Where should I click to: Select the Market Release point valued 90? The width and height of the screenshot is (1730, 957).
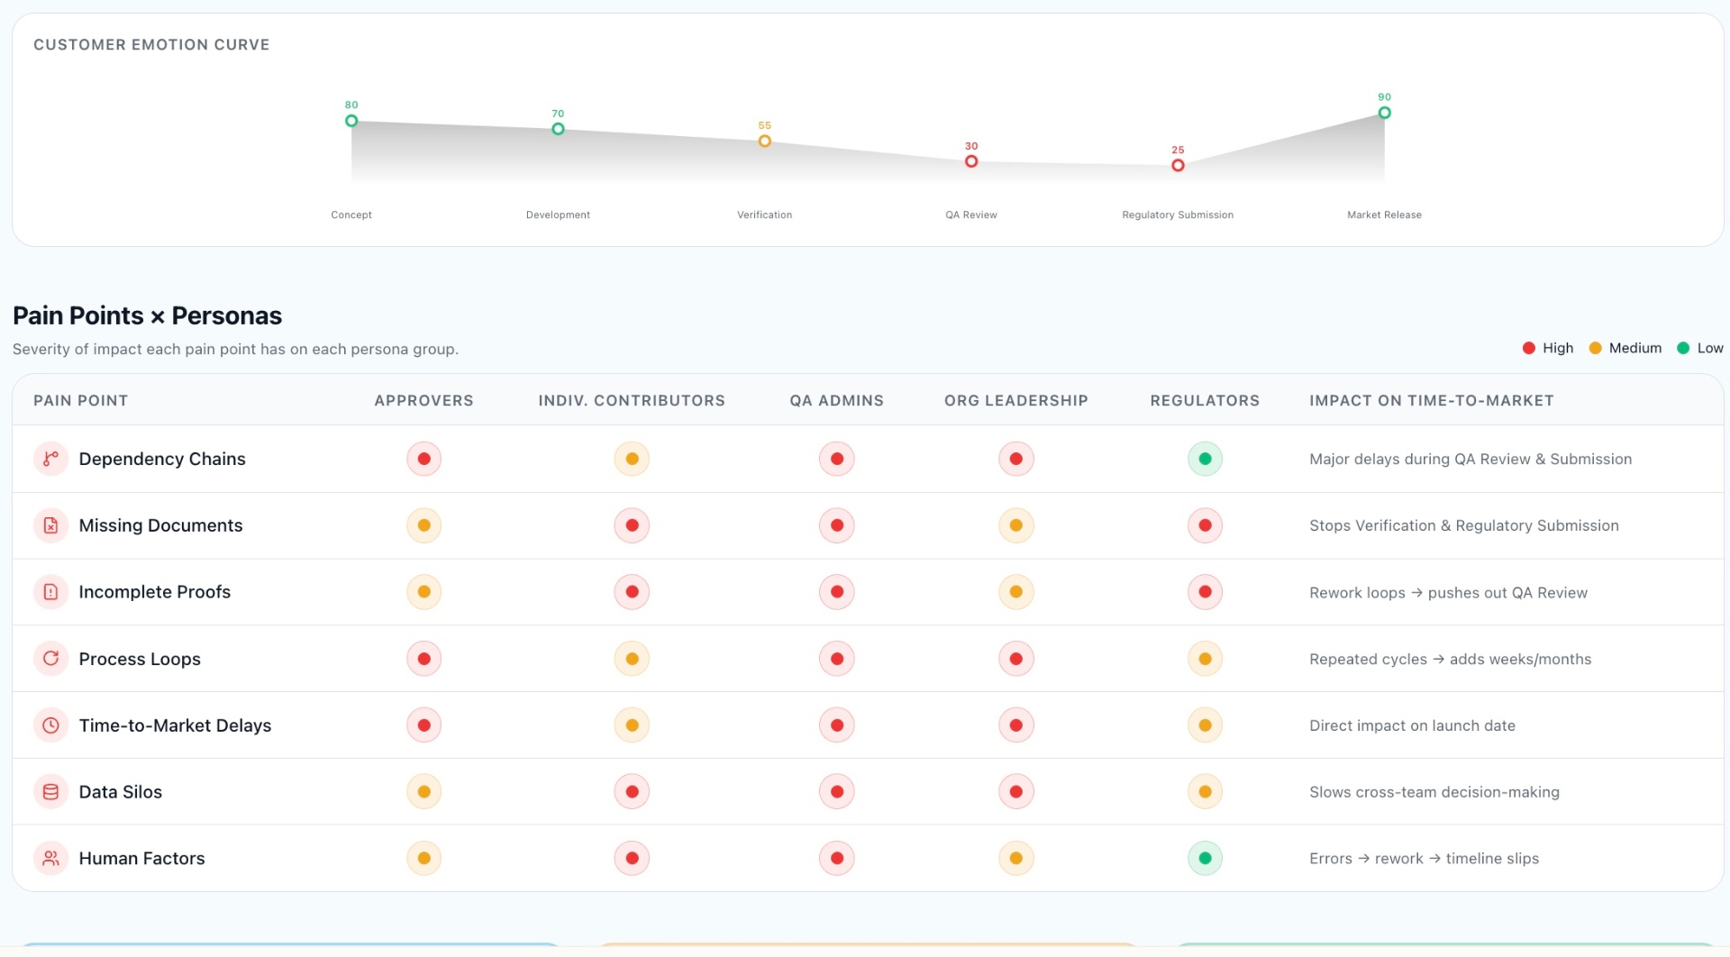point(1384,113)
